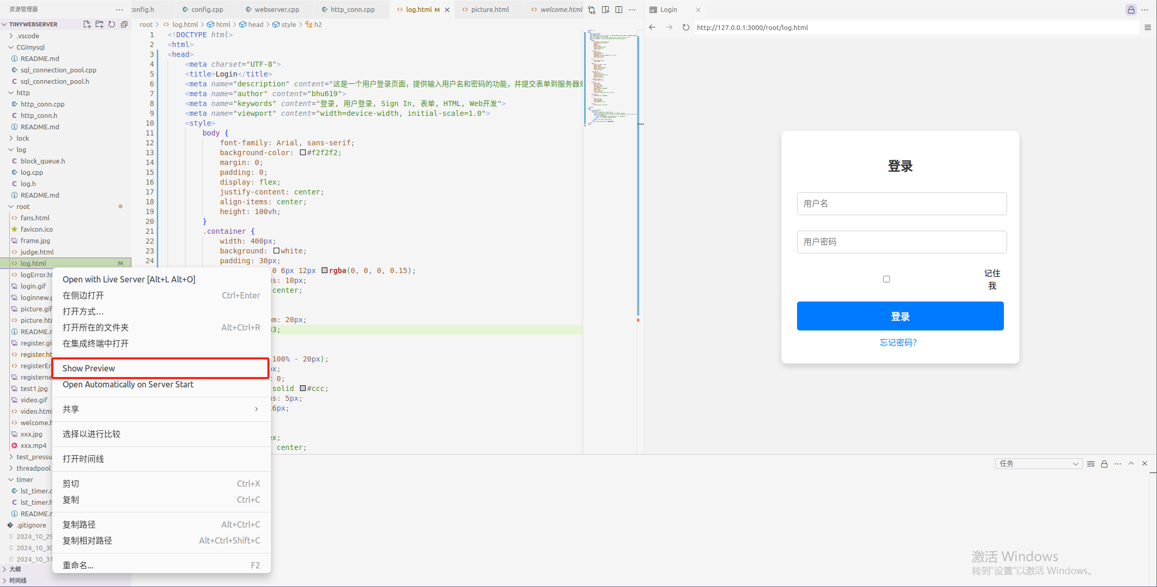Reload the Login preview page
The width and height of the screenshot is (1157, 587).
coord(686,27)
